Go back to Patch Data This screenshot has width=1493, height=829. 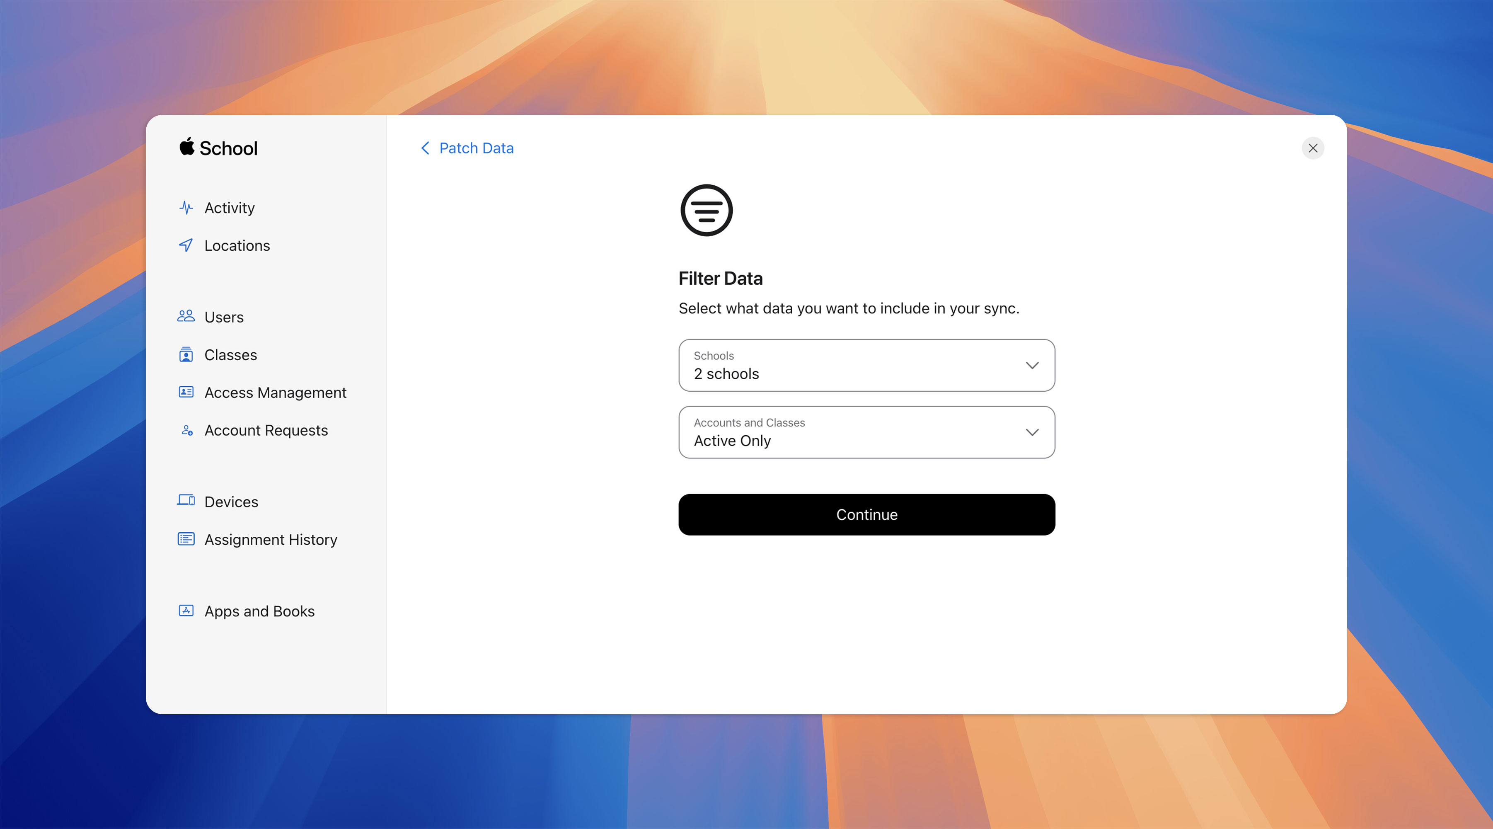(467, 148)
